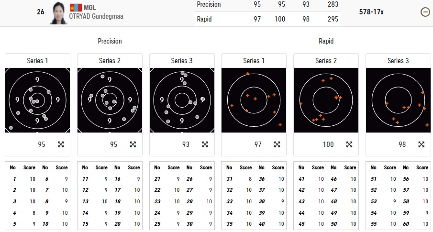This screenshot has height=232, width=433.
Task: Open Precision Series 3 target image
Action: [x=182, y=100]
